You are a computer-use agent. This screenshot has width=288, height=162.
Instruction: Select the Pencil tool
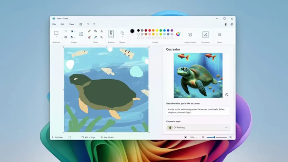tap(89, 31)
